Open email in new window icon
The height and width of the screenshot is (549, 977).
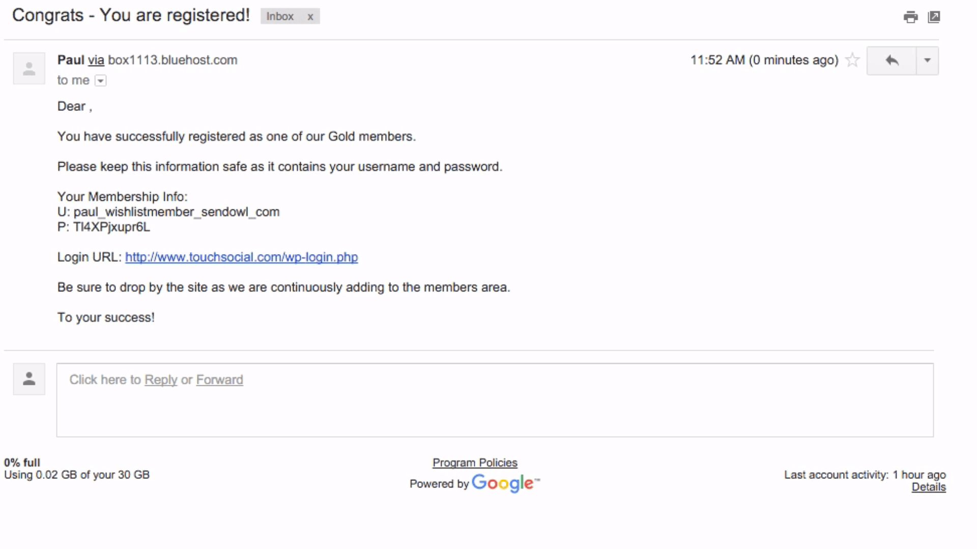click(x=934, y=17)
